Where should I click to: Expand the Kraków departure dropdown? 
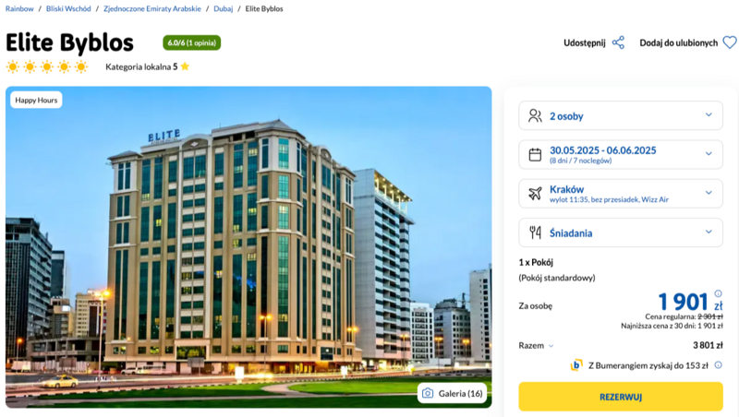coord(621,194)
